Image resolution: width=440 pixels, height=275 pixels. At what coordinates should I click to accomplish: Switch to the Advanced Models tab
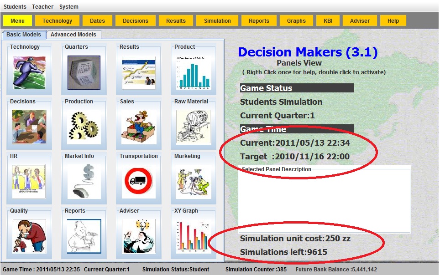click(73, 35)
